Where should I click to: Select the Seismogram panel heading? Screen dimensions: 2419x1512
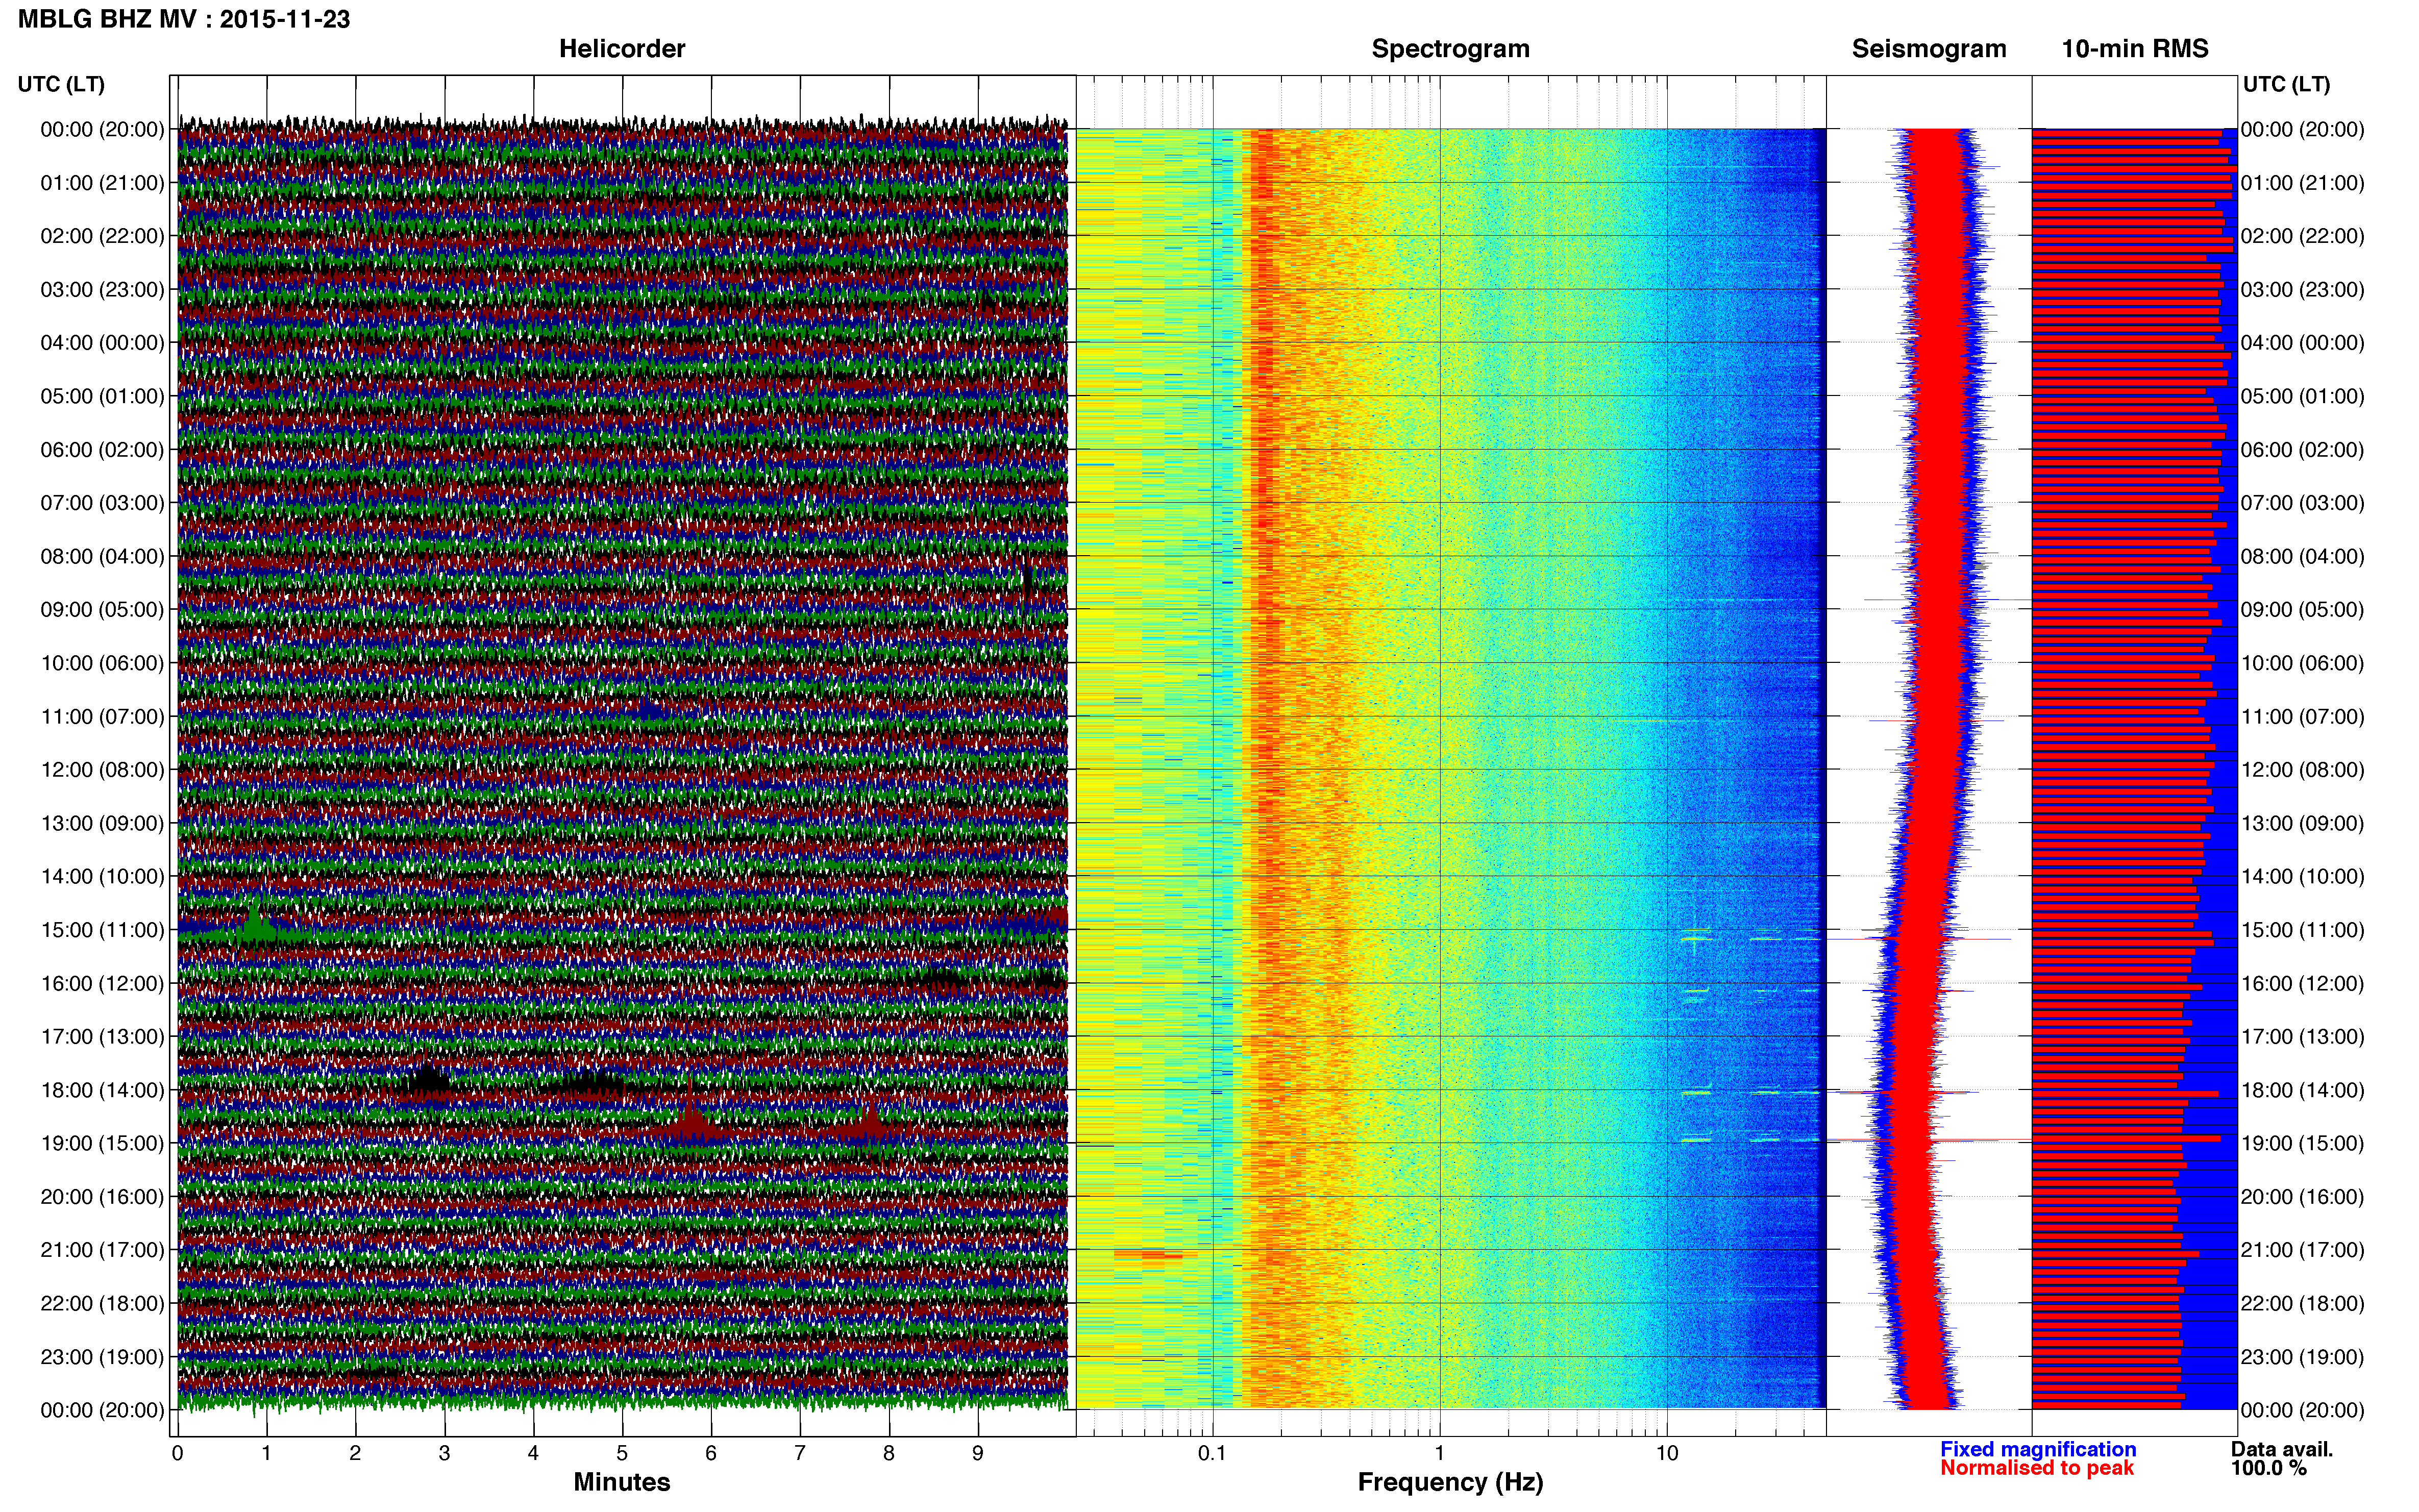pos(1929,49)
